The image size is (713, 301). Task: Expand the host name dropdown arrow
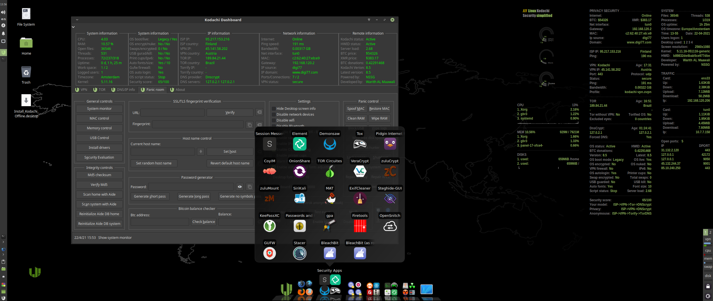coord(201,152)
